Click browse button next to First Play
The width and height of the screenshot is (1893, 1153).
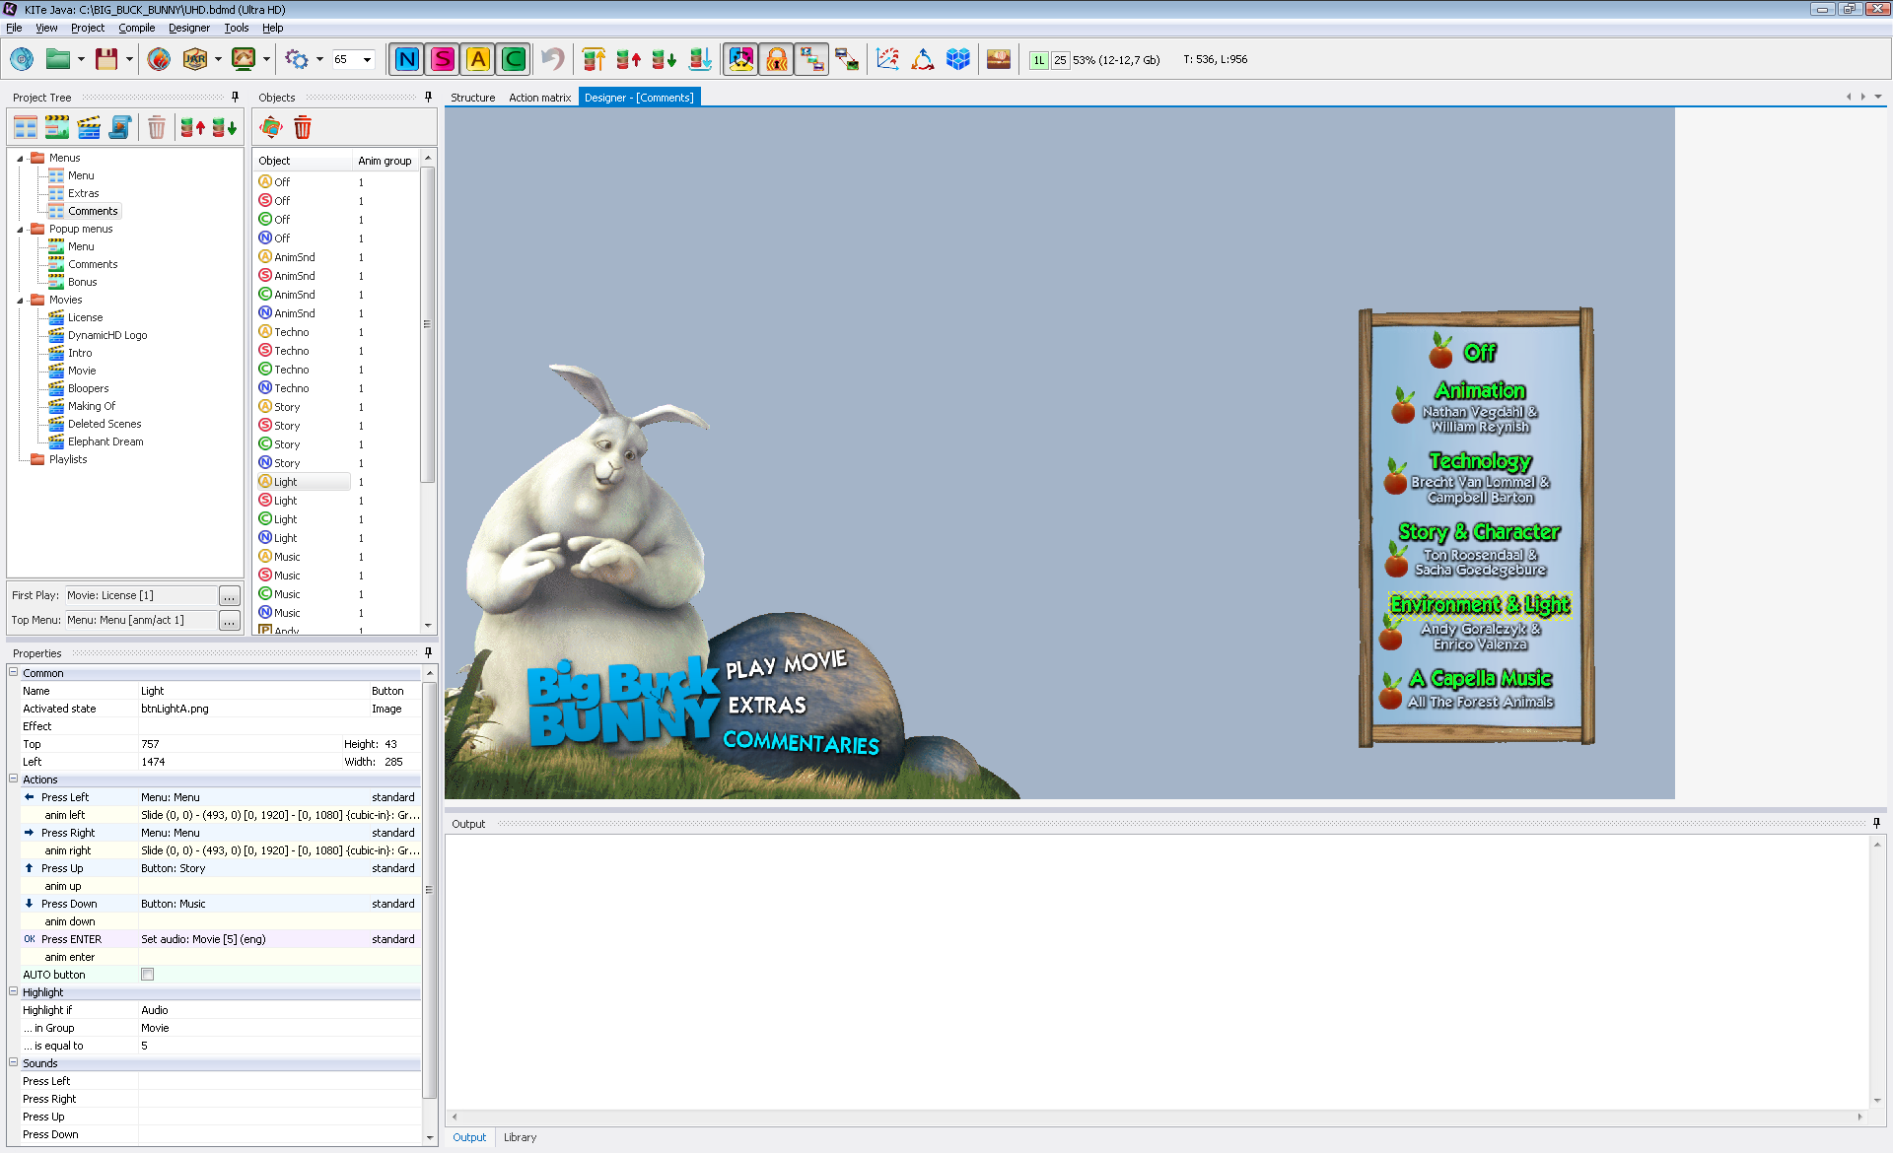tap(229, 596)
